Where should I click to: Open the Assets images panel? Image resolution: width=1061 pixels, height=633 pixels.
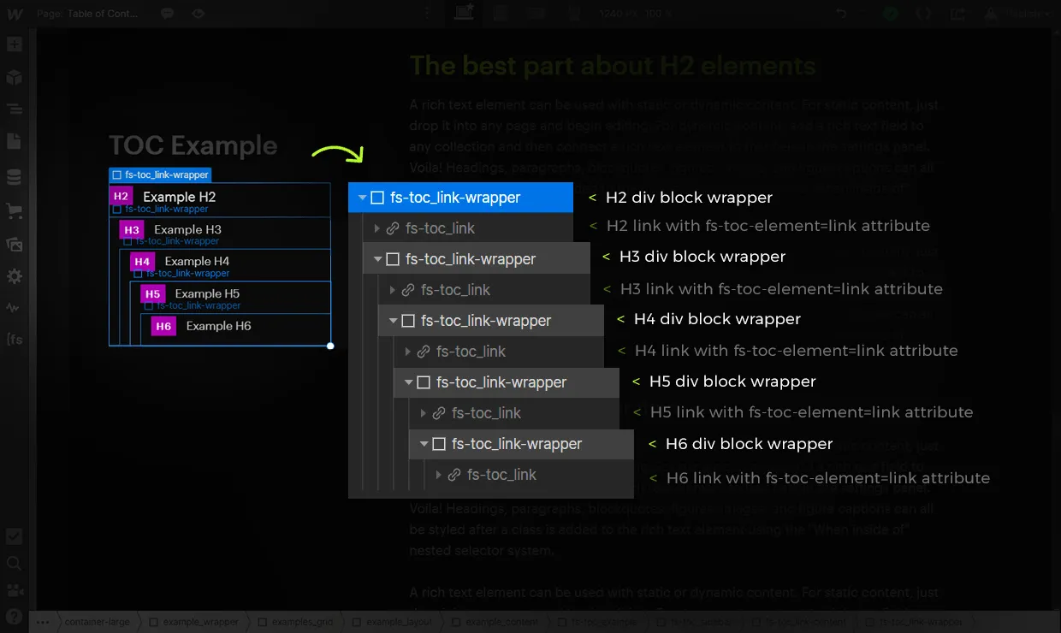click(x=14, y=244)
